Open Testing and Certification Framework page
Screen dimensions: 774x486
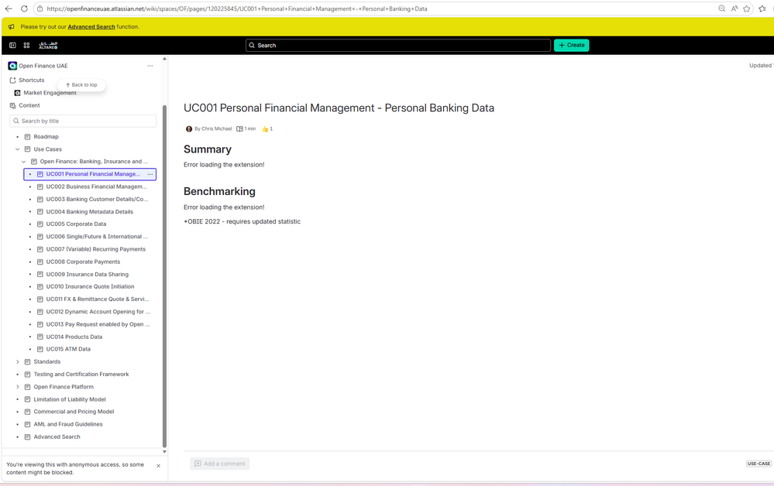(81, 374)
